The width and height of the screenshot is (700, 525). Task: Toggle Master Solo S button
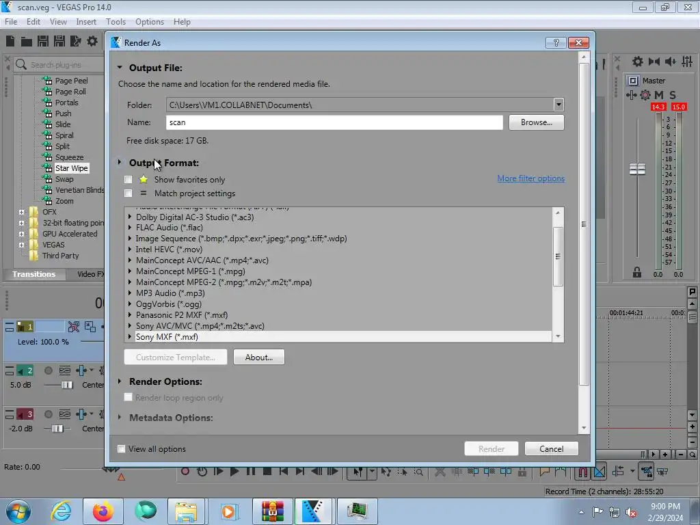(673, 94)
